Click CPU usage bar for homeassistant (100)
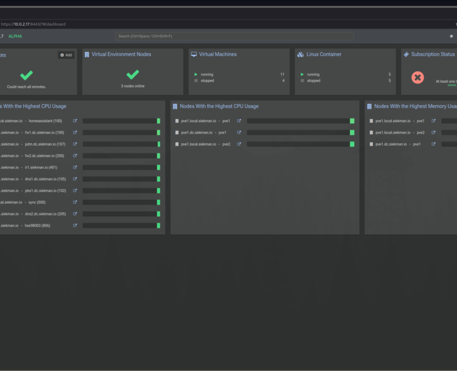This screenshot has width=457, height=371. [121, 121]
